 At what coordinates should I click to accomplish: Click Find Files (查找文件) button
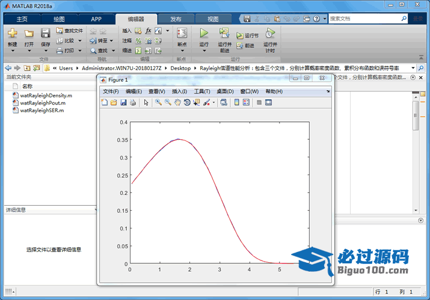(69, 31)
